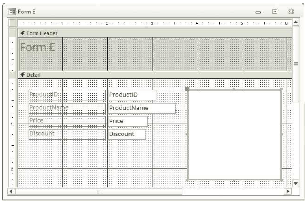Click the Form Header section selector square
Image resolution: width=307 pixels, height=202 pixels.
pos(12,33)
